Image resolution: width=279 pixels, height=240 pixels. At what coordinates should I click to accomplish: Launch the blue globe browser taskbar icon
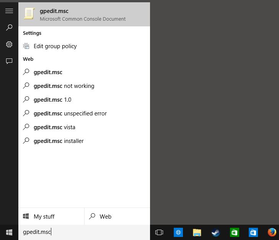178,232
